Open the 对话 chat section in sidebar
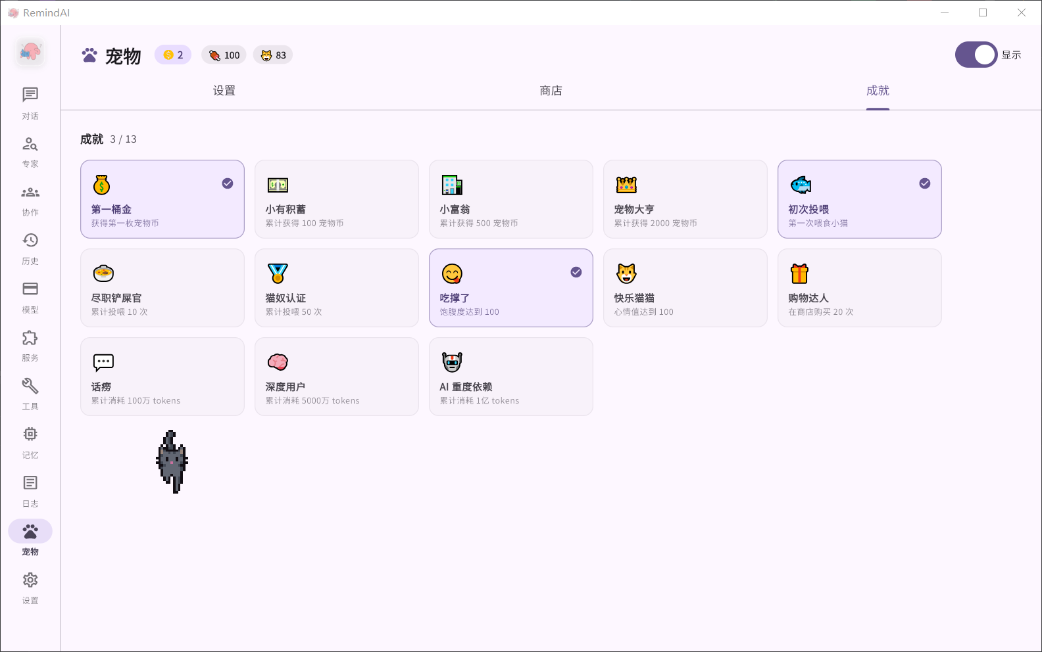The height and width of the screenshot is (652, 1042). (30, 103)
